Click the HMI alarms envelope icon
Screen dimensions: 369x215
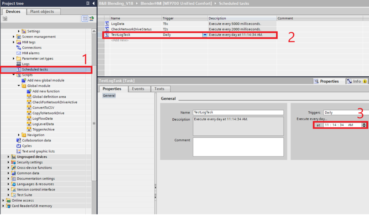pyautogui.click(x=19, y=53)
